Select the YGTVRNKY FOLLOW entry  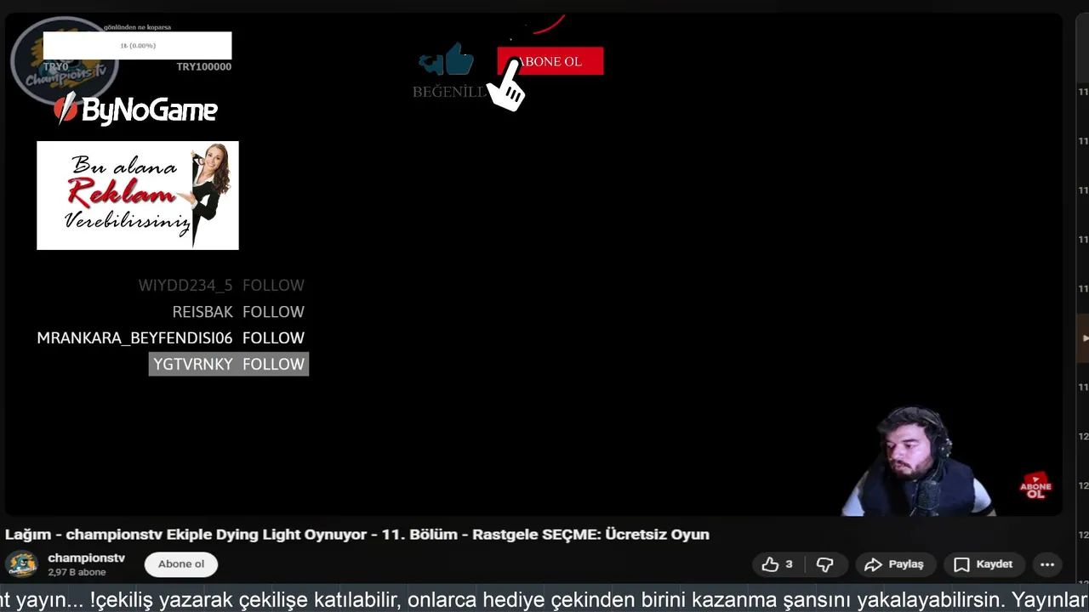pyautogui.click(x=229, y=364)
